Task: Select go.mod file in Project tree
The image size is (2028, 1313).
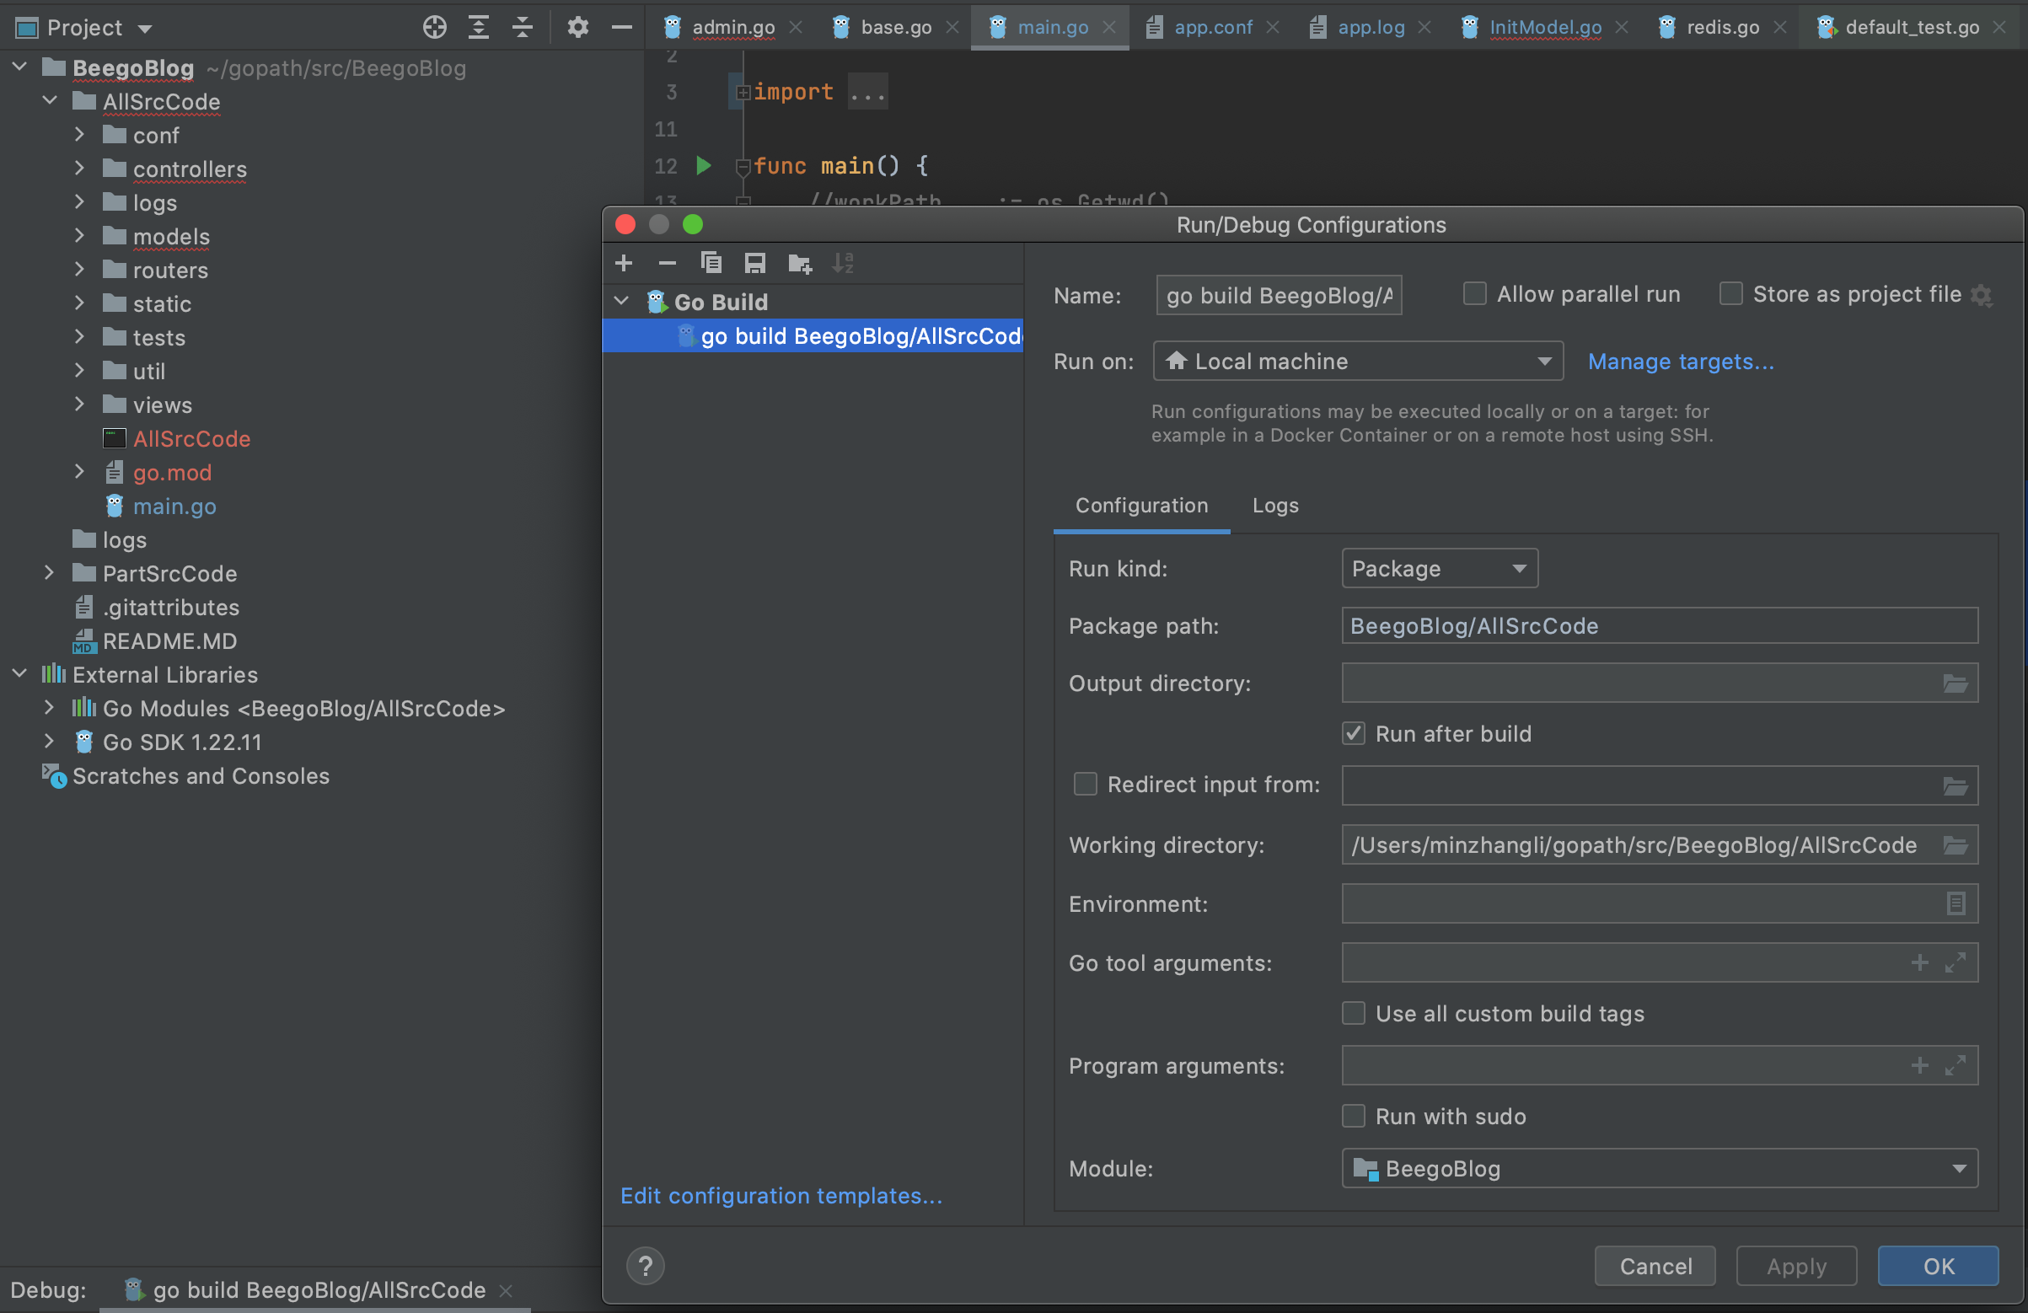Action: 171,472
